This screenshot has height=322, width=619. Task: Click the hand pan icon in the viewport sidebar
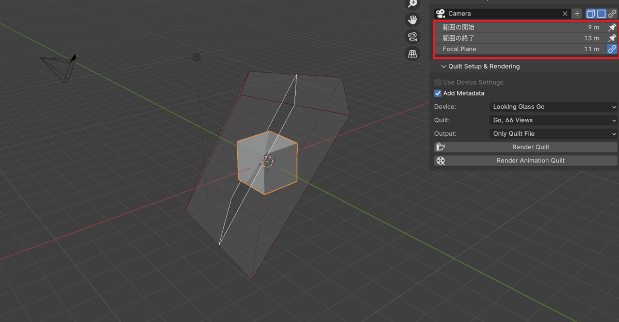[x=412, y=20]
